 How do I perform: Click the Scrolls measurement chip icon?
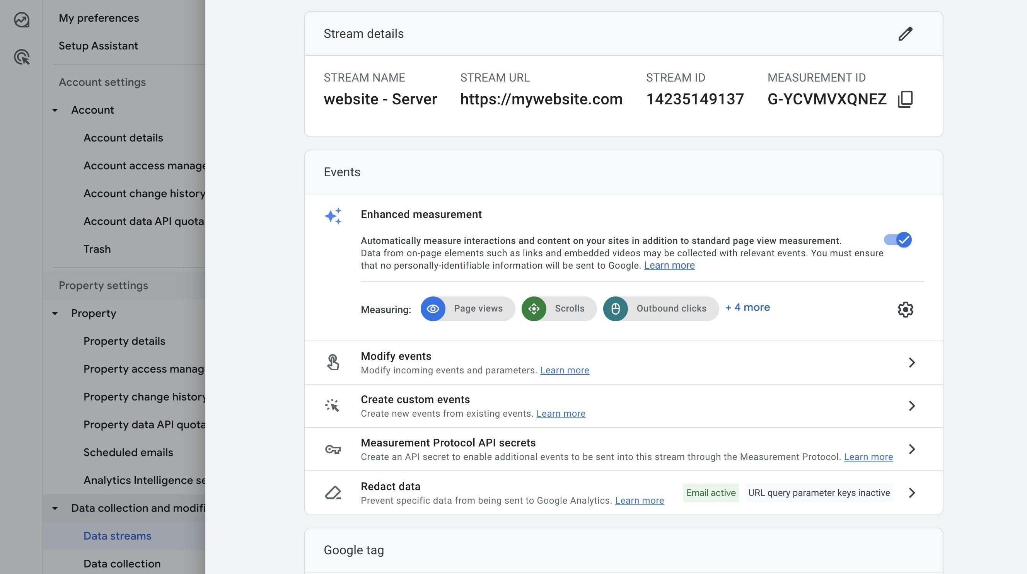coord(534,309)
